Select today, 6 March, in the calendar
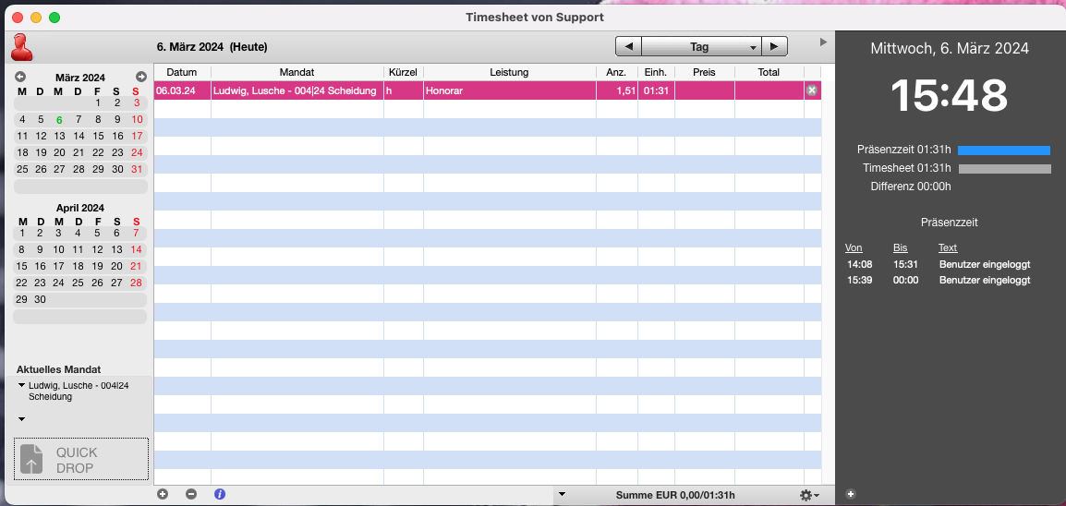The image size is (1066, 506). [x=59, y=119]
